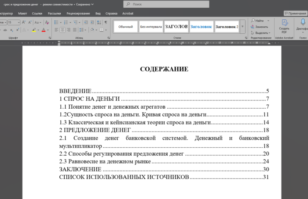Open Paragraph dialog launcher in Абзац group

[x=109, y=38]
